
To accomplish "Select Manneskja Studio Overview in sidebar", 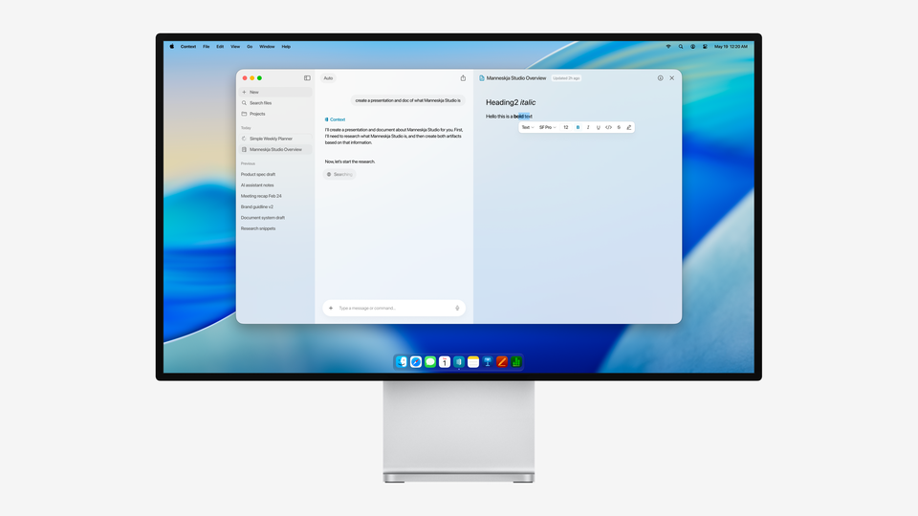I will pos(274,149).
